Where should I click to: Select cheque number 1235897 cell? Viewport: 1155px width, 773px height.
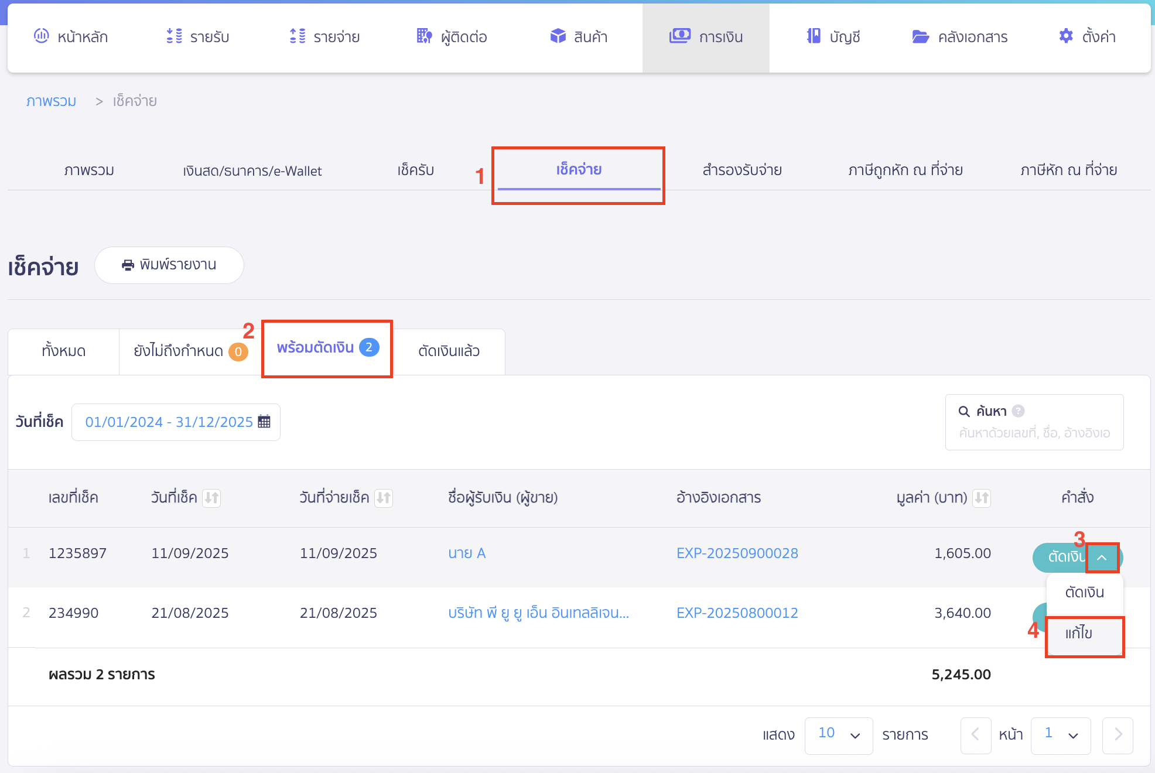coord(77,553)
